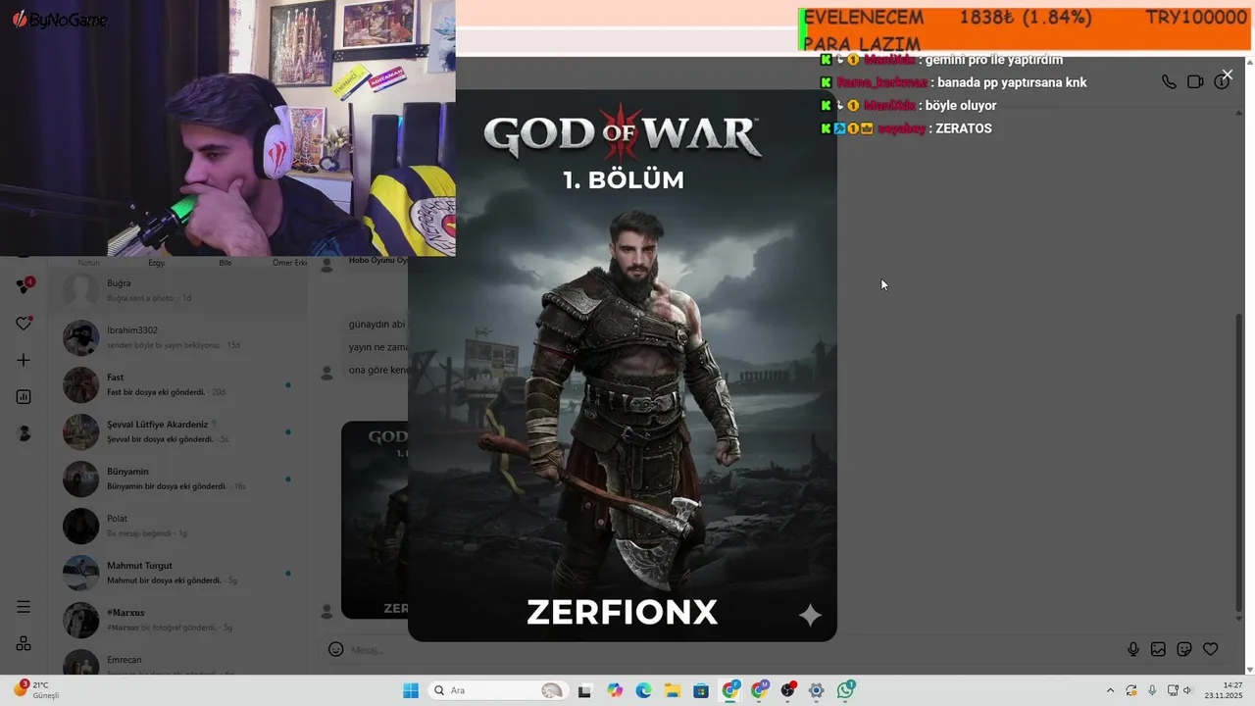Open the conversation with Bünyamin
This screenshot has width=1255, height=706.
coord(178,479)
